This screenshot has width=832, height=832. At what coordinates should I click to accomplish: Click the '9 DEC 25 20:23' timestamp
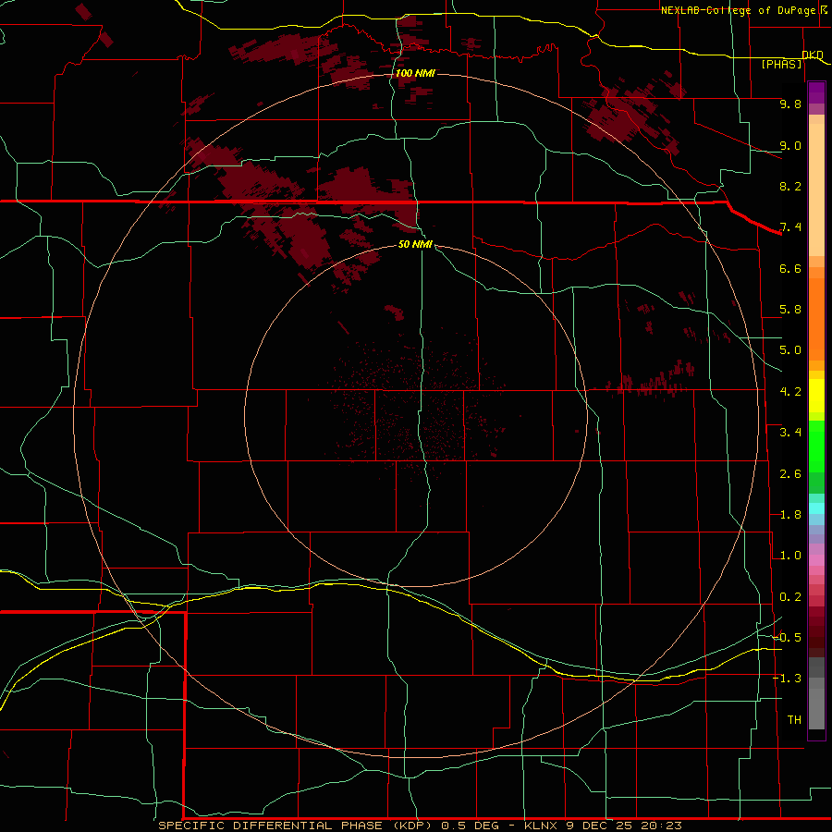tap(623, 826)
